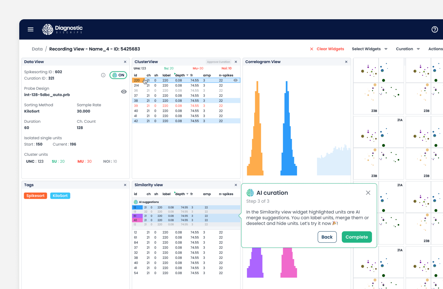Toggle visibility eye on cluster row 220
The width and height of the screenshot is (443, 289).
click(236, 80)
